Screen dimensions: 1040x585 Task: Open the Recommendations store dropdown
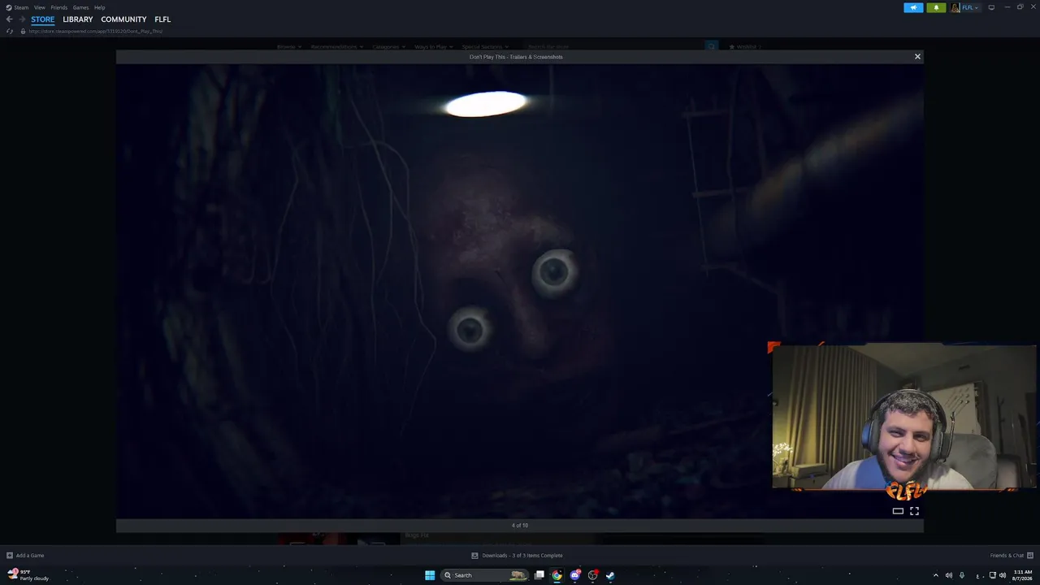click(x=337, y=47)
